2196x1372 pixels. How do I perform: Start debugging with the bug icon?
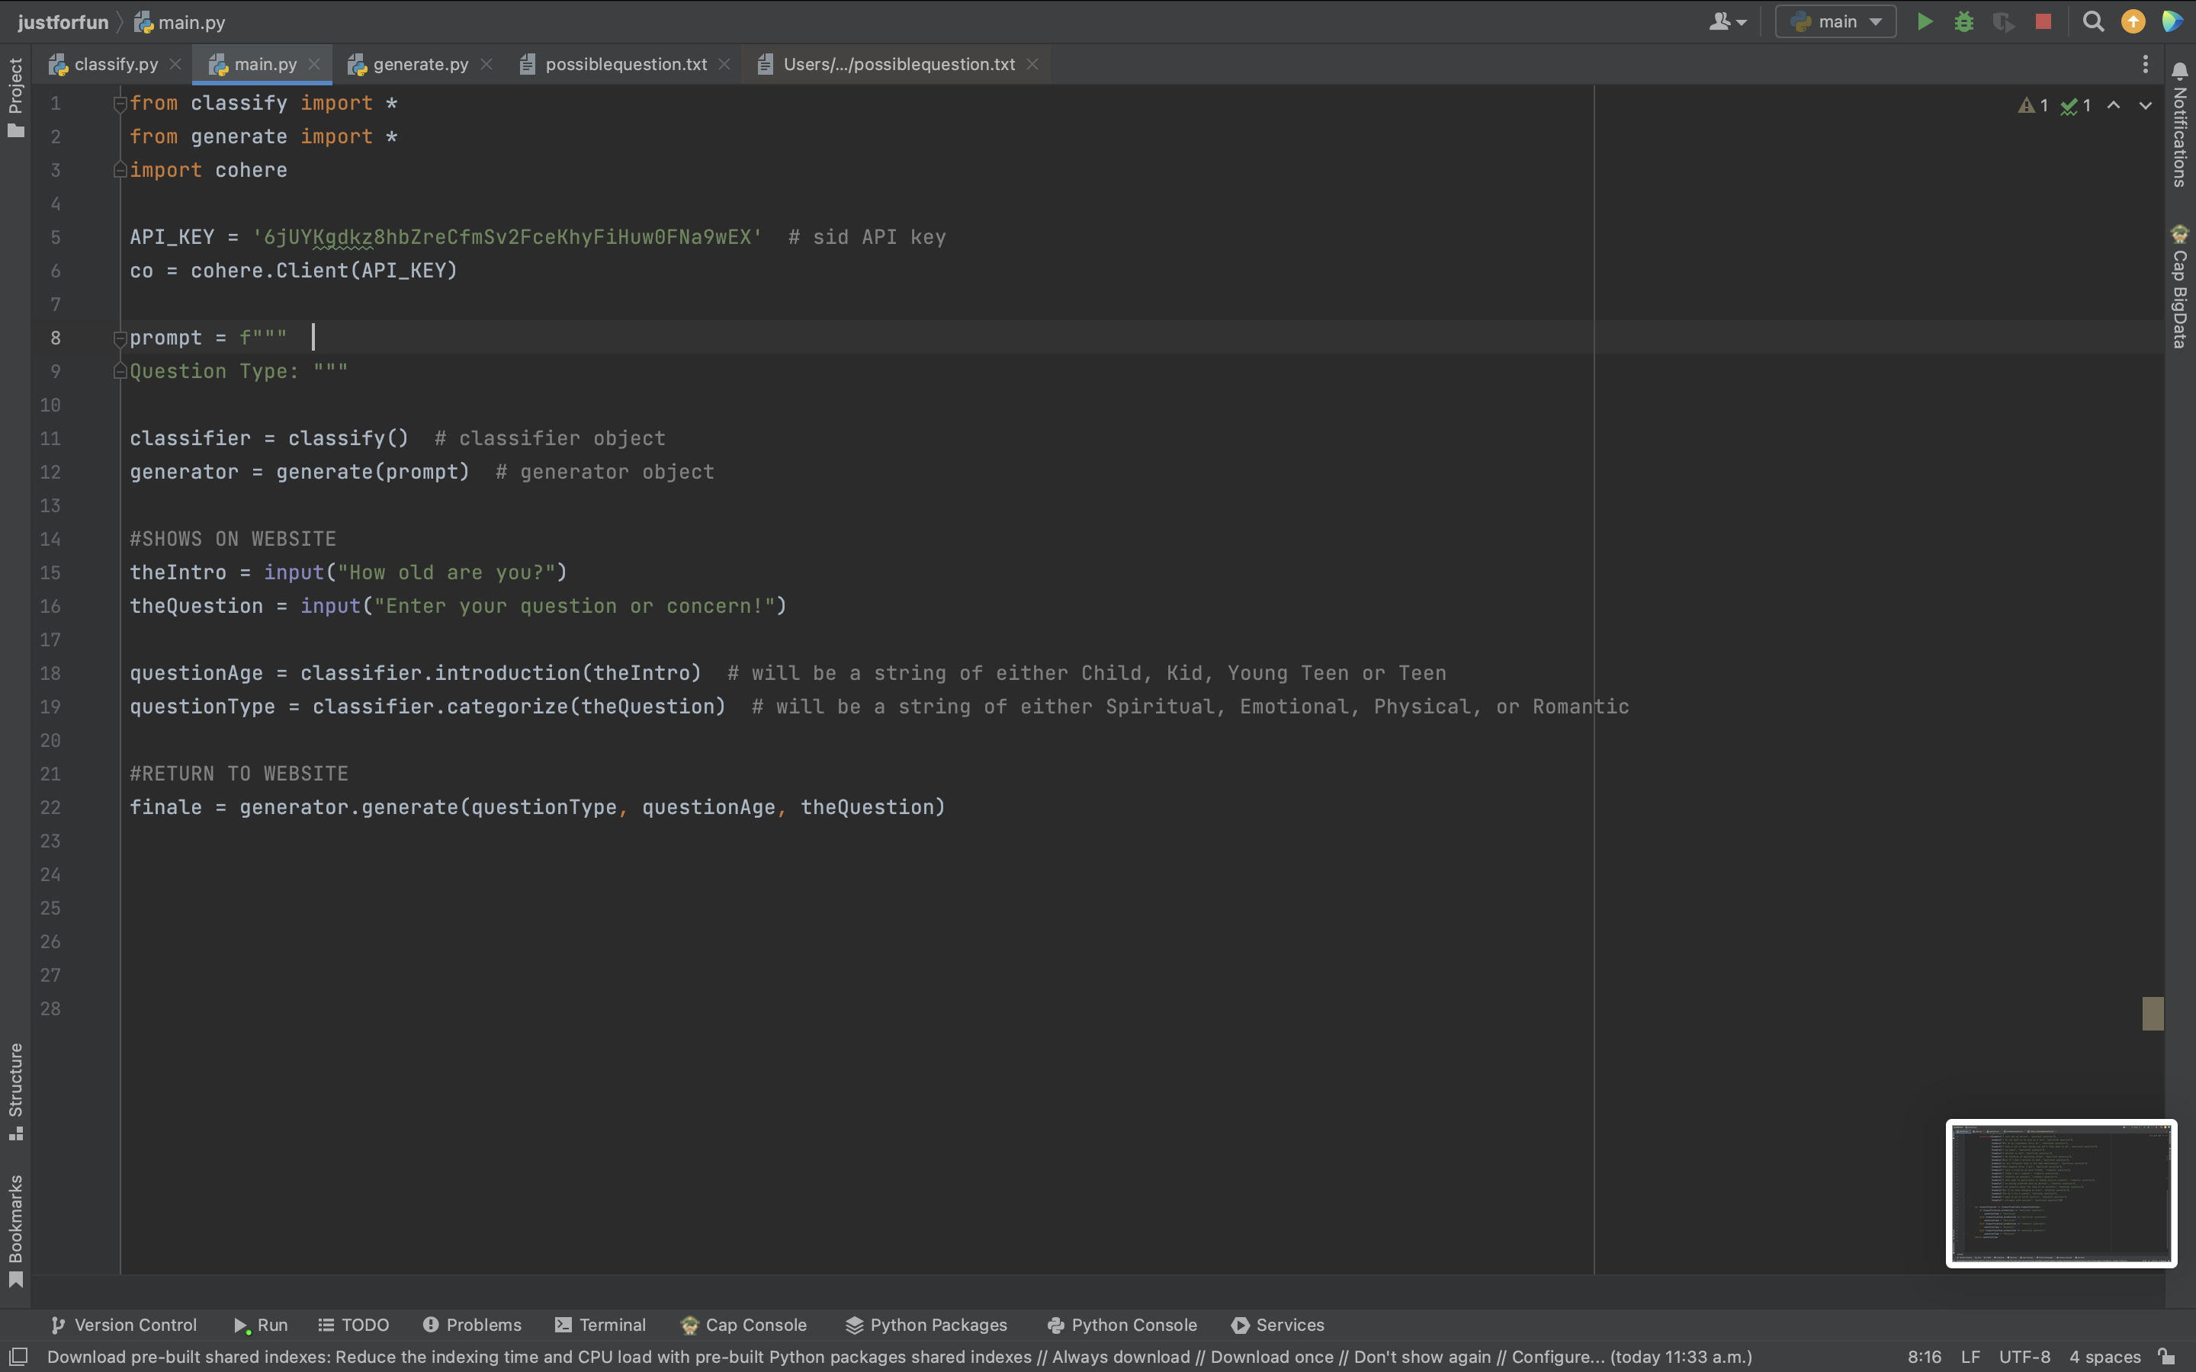1963,22
